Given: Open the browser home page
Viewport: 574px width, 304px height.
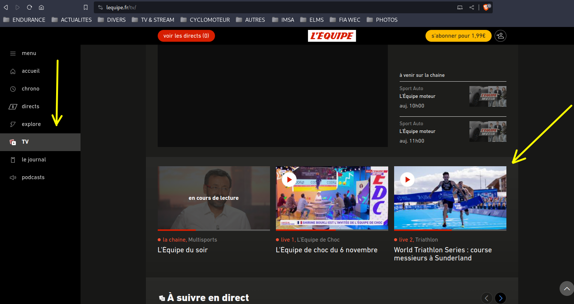Looking at the screenshot, I should (41, 7).
